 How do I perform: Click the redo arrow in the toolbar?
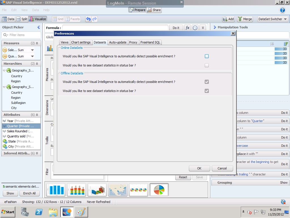coord(95,19)
